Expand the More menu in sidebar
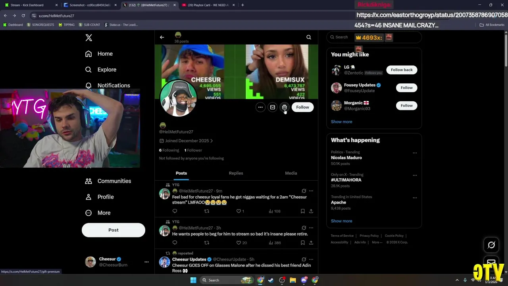 98,213
